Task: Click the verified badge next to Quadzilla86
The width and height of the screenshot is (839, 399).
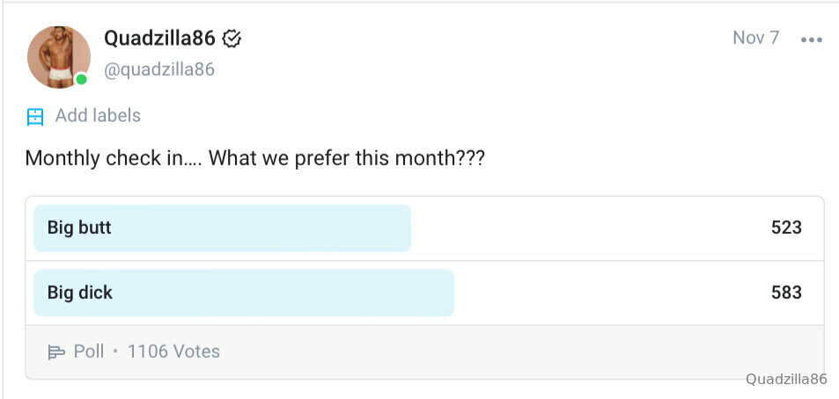Action: pos(232,39)
